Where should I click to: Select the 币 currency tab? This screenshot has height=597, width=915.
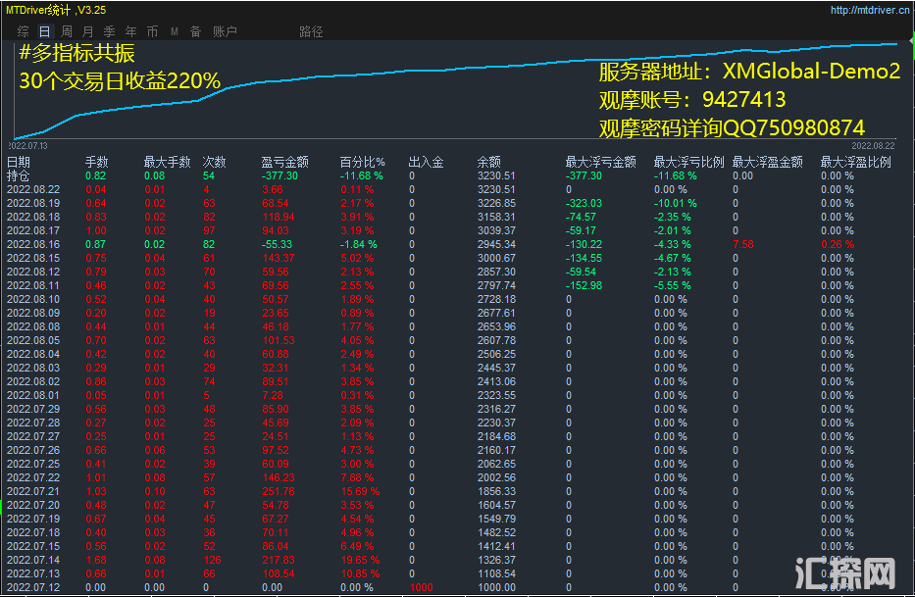coord(152,31)
